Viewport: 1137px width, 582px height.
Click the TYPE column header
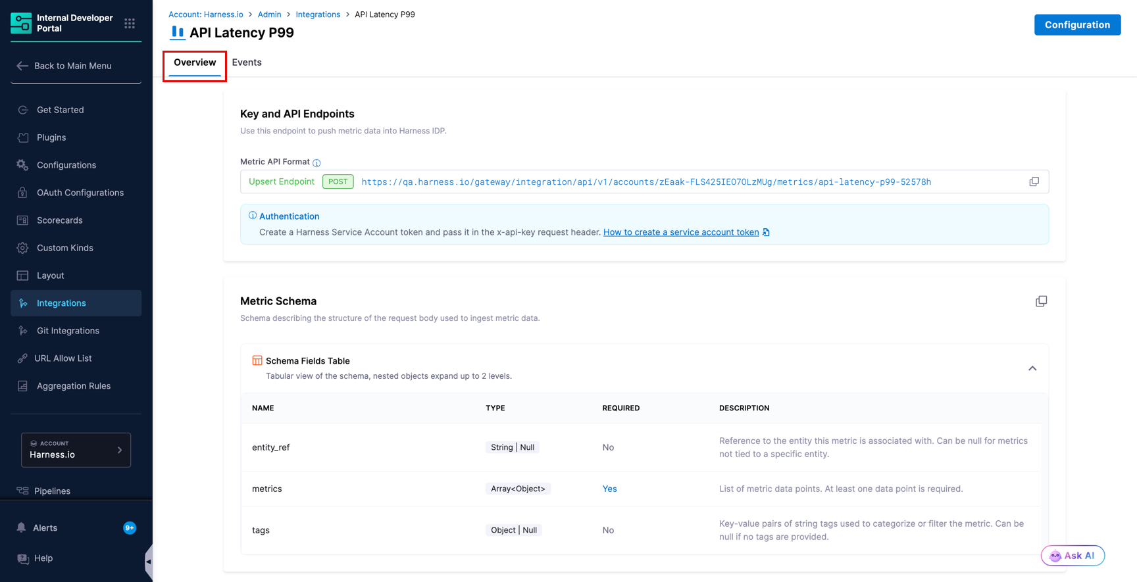[x=495, y=408]
